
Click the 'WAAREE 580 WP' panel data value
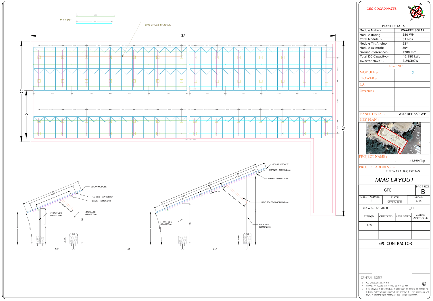[x=412, y=114]
